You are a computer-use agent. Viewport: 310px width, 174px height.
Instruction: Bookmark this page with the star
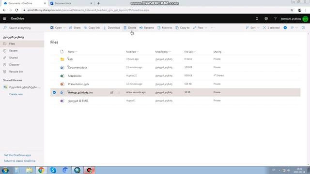click(x=292, y=10)
